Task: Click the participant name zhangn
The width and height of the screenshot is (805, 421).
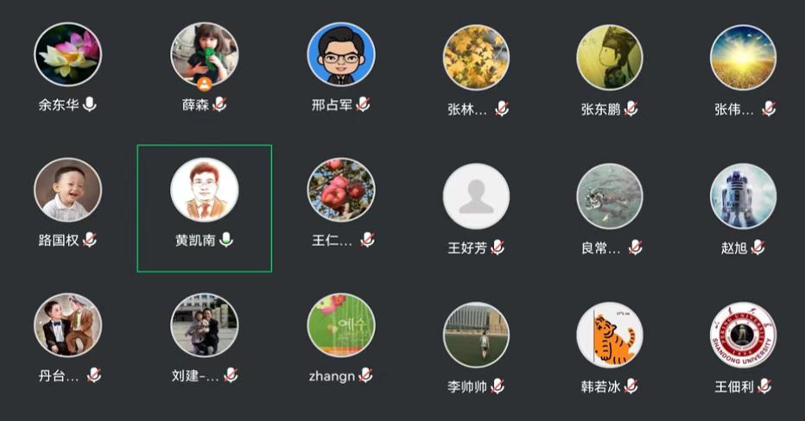Action: [x=332, y=376]
